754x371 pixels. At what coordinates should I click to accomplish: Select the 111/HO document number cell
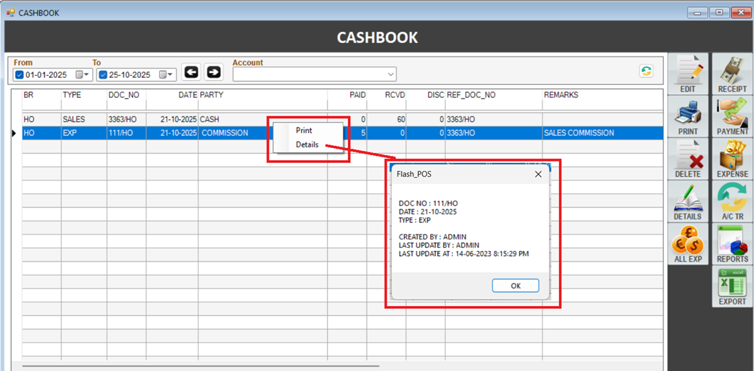point(127,133)
